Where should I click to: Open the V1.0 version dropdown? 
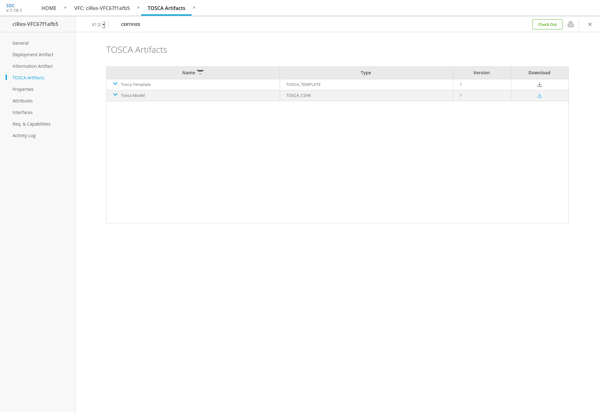click(103, 25)
